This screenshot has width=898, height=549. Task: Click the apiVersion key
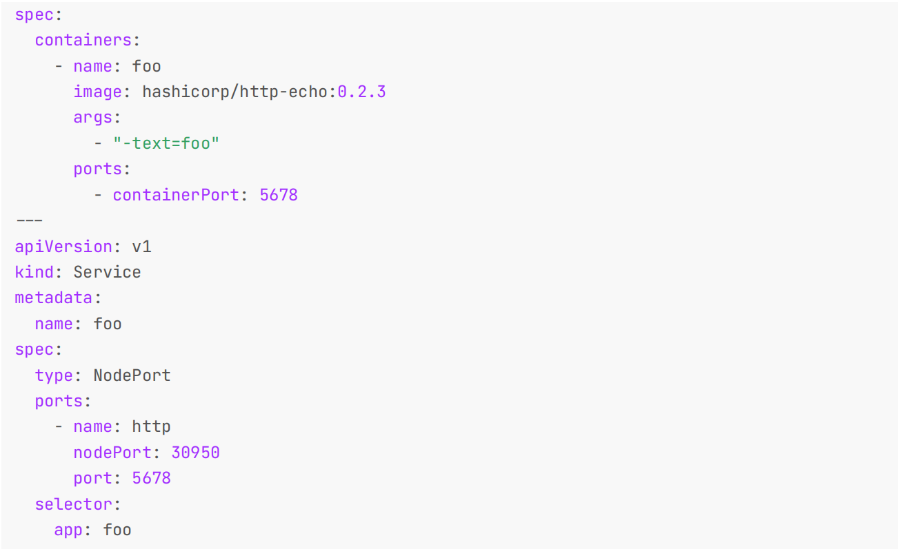[63, 247]
